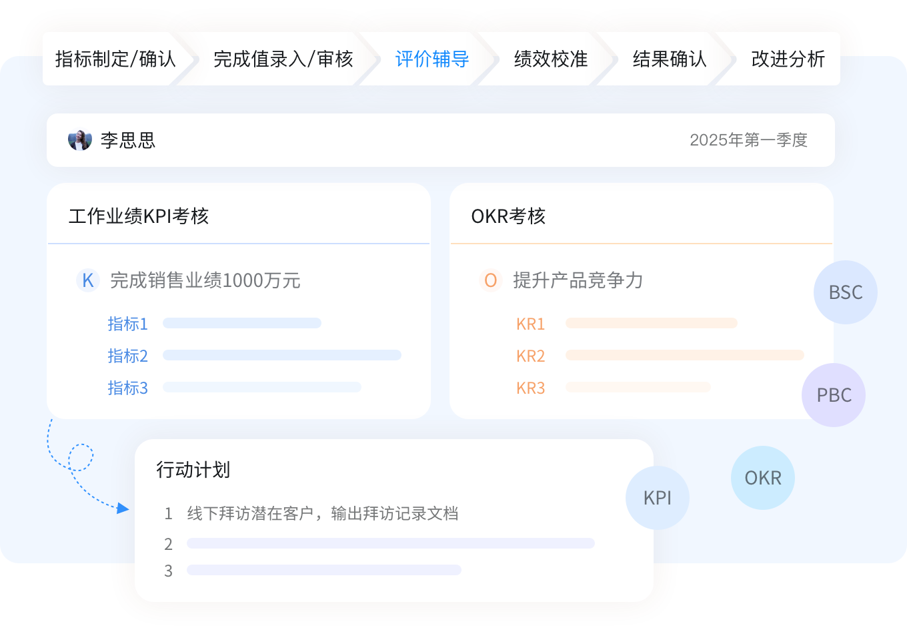This screenshot has width=907, height=634.
Task: Click the 指标2 progress bar
Action: [281, 355]
